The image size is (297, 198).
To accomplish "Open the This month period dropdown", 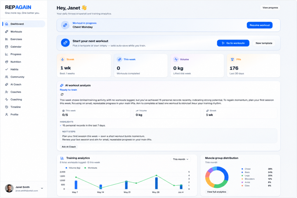I will pyautogui.click(x=181, y=159).
